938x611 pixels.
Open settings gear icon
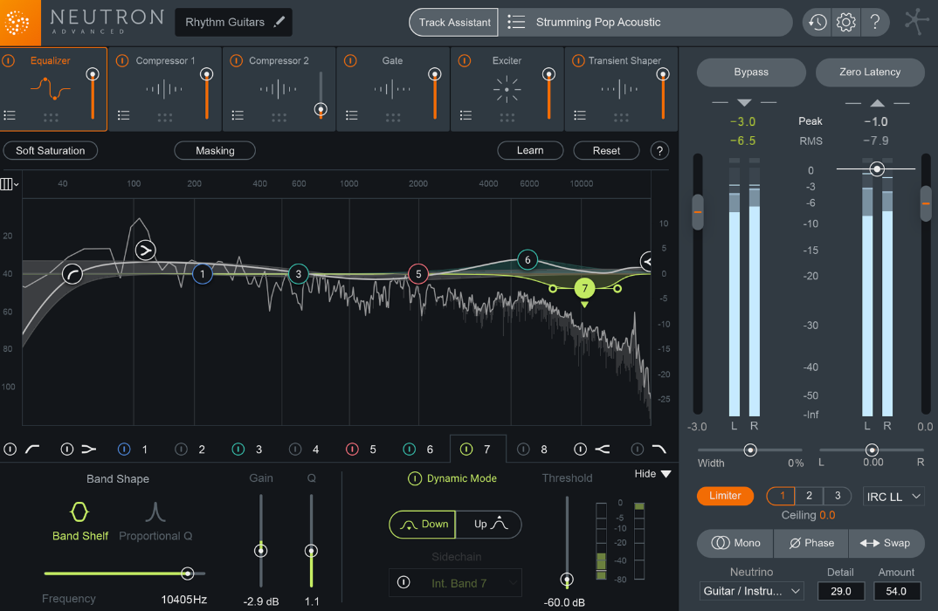pos(846,23)
